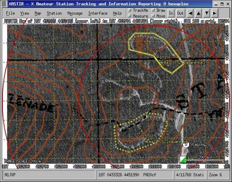This screenshot has height=182, width=232.
Task: Expand the Station menu
Action: pos(54,13)
